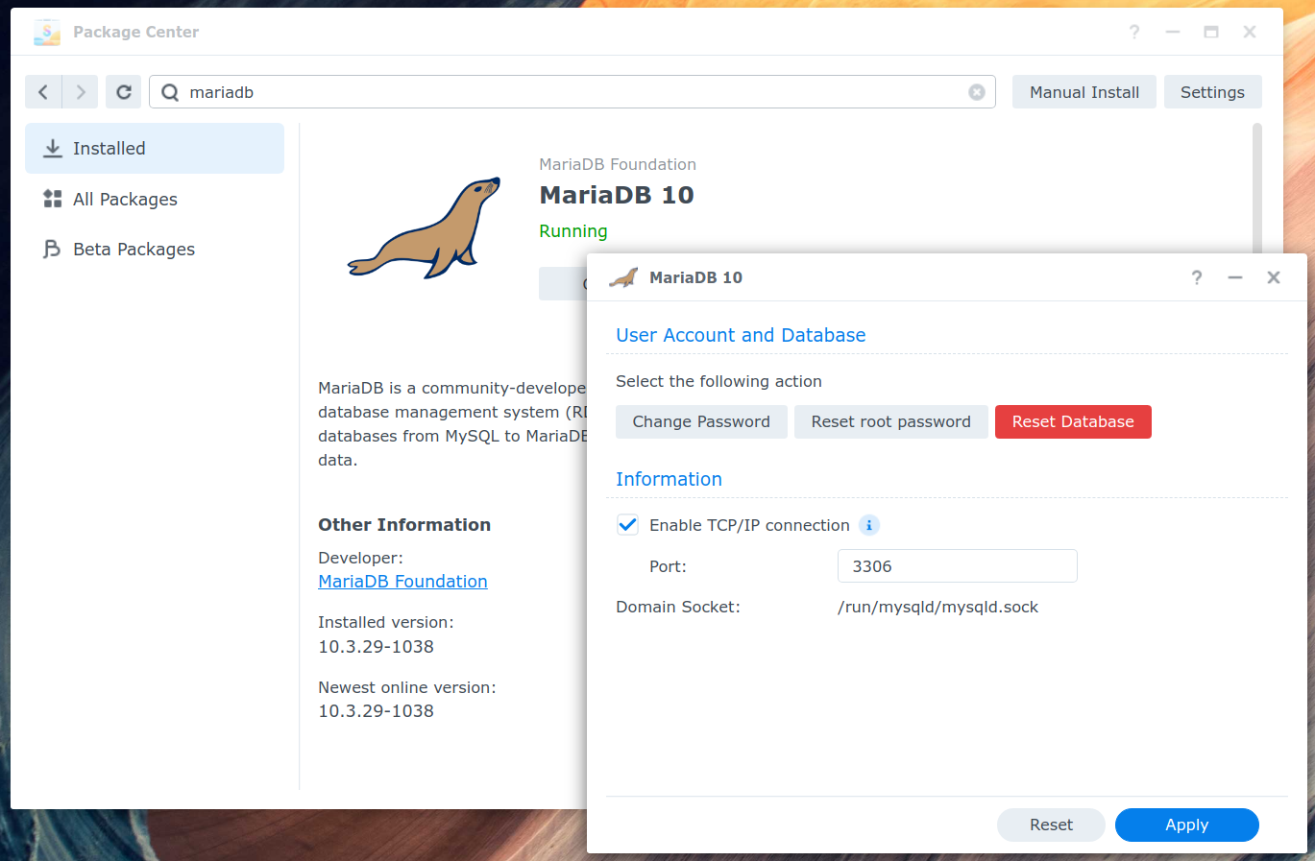Apply the MariaDB settings
This screenshot has height=861, width=1315.
click(x=1186, y=825)
